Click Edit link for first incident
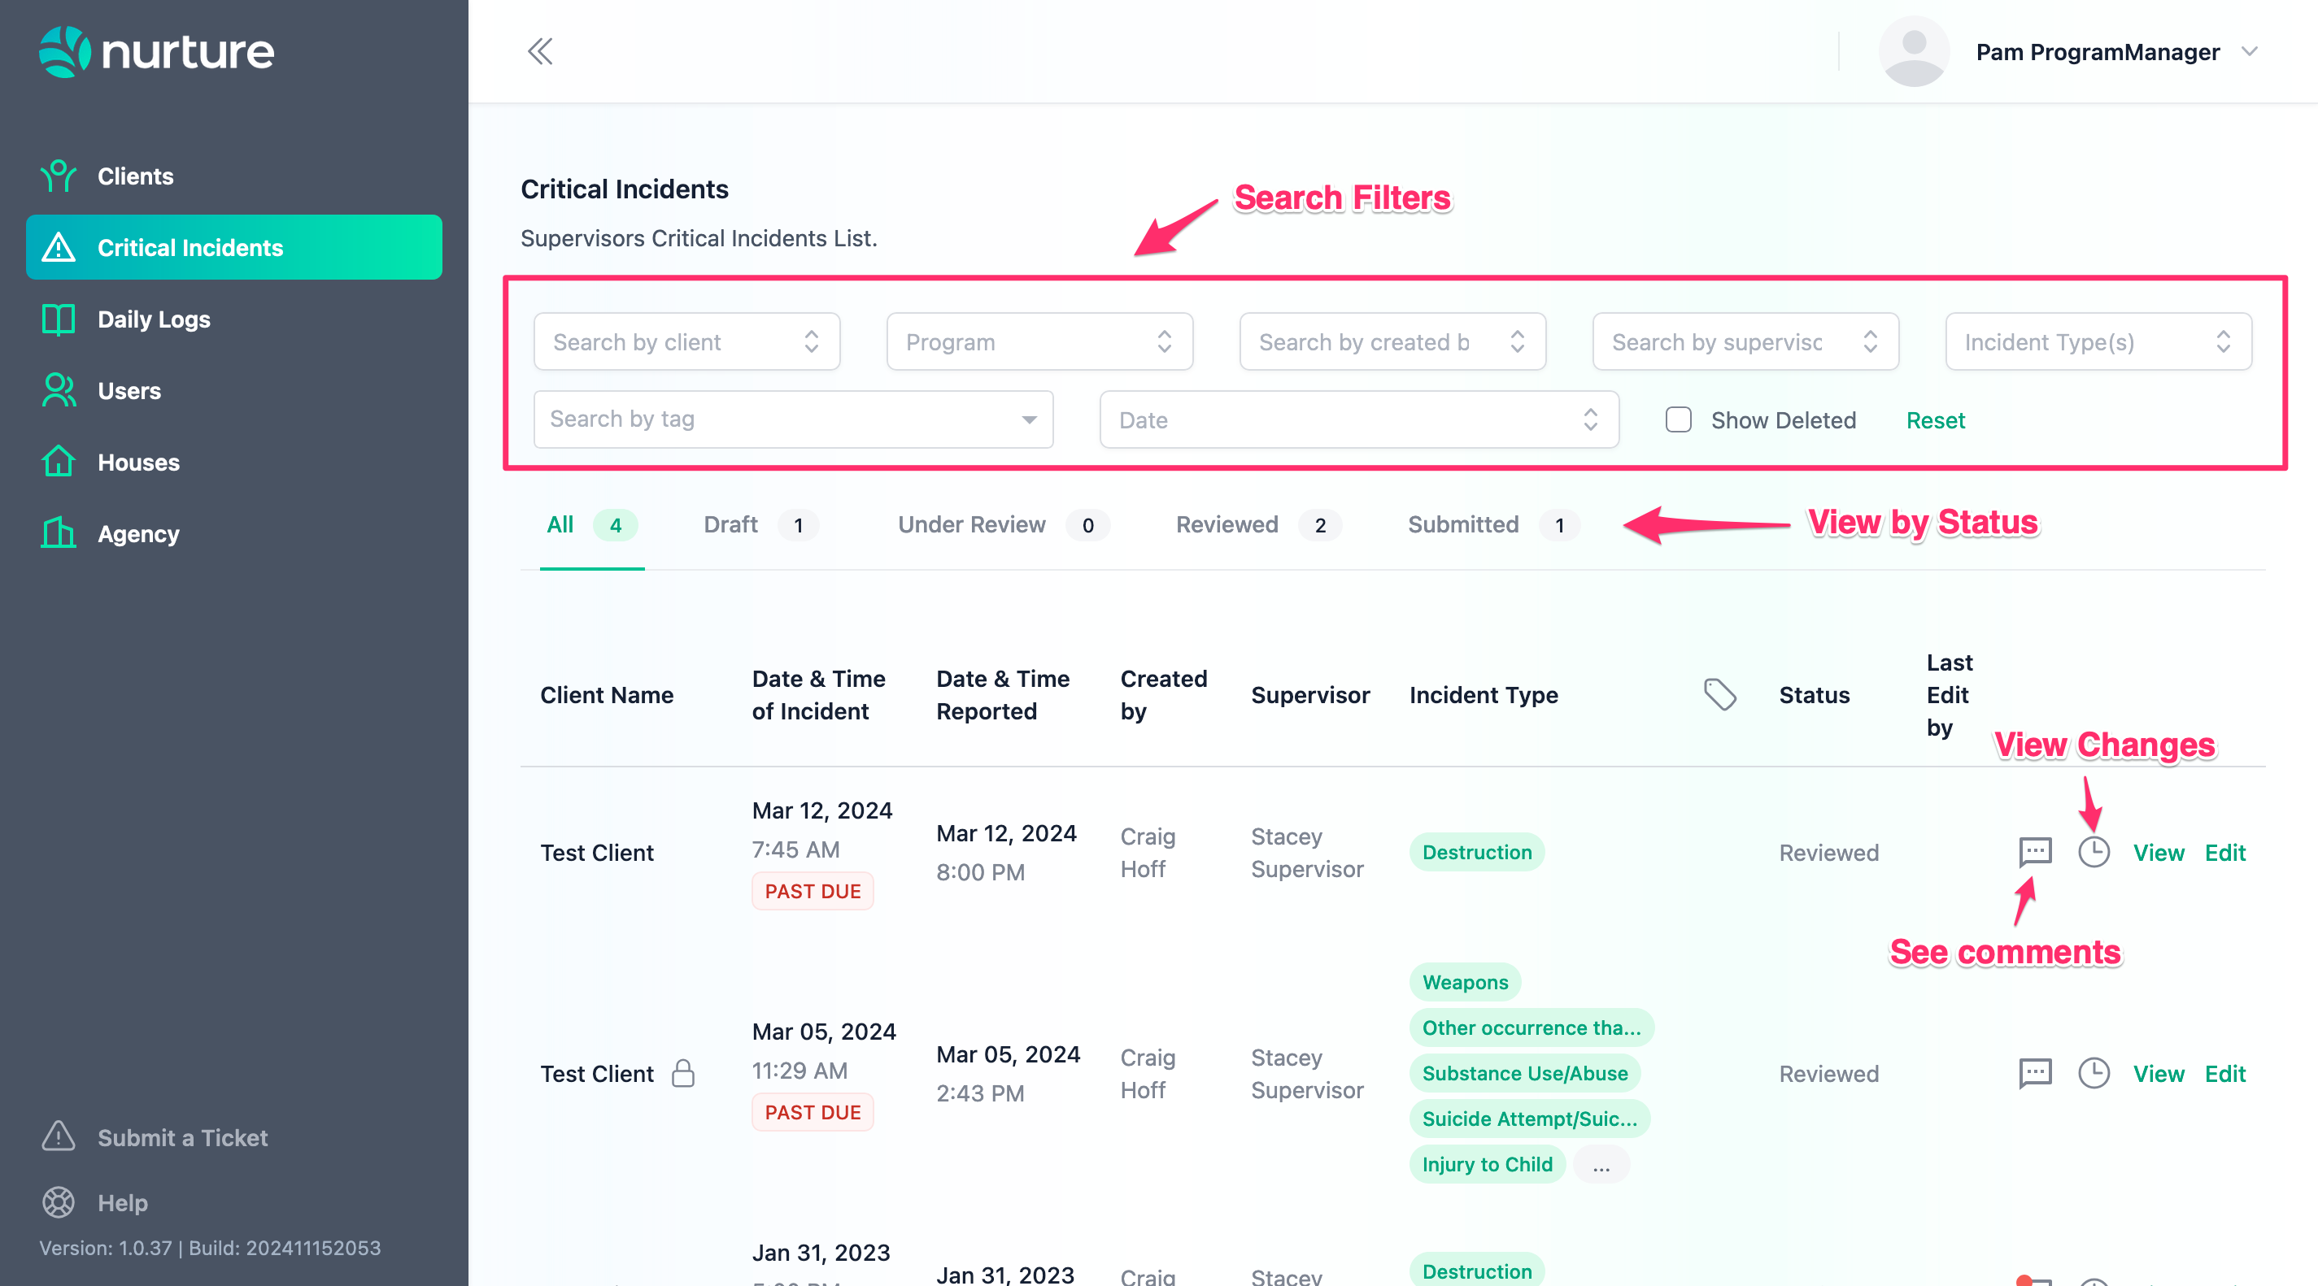 point(2224,852)
